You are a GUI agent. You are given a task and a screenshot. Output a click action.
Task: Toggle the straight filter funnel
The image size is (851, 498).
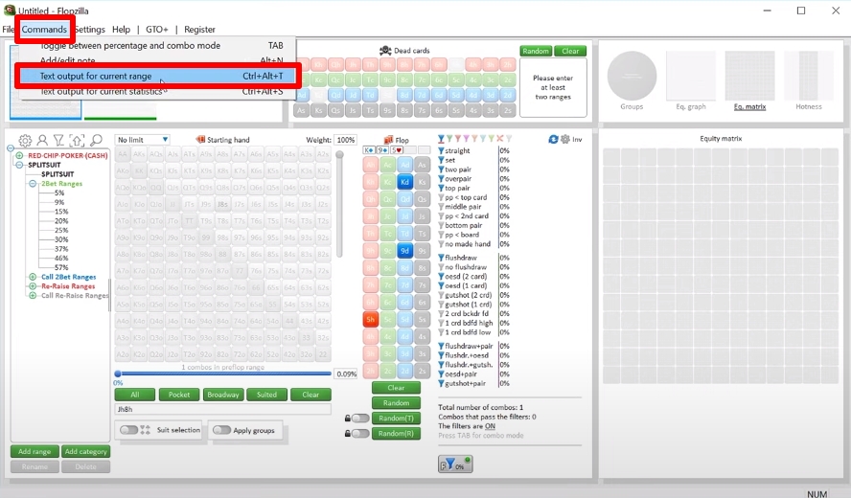tap(441, 150)
